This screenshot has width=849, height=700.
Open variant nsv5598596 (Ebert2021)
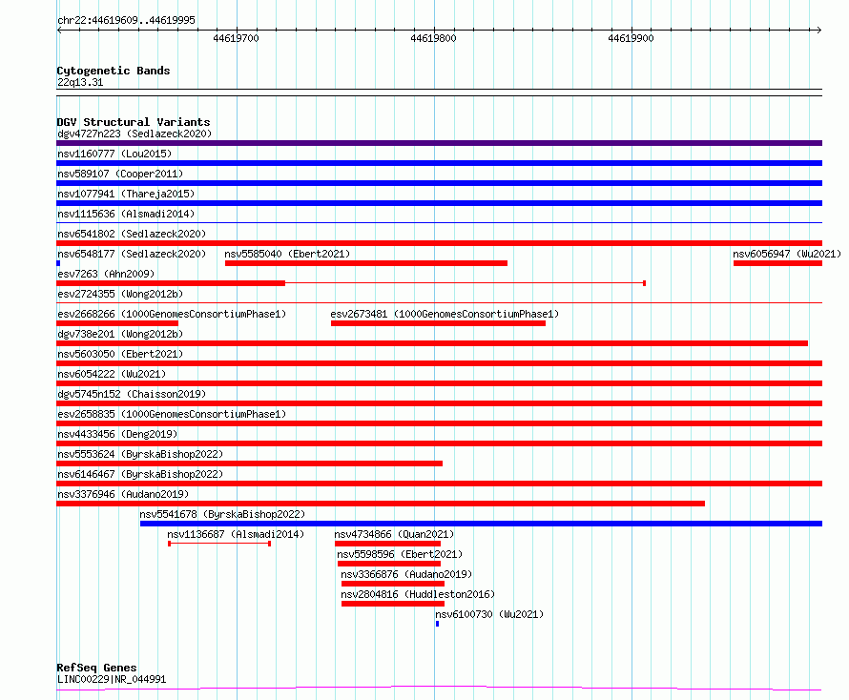pyautogui.click(x=400, y=554)
